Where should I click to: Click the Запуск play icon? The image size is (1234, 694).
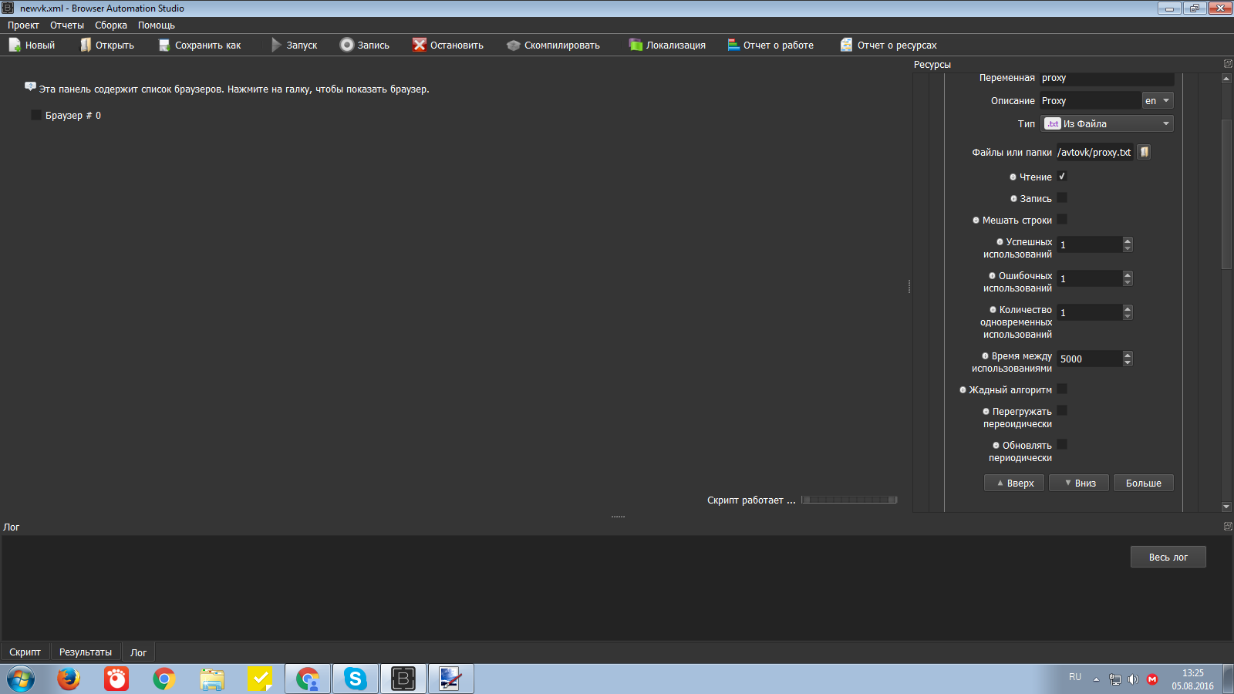276,45
